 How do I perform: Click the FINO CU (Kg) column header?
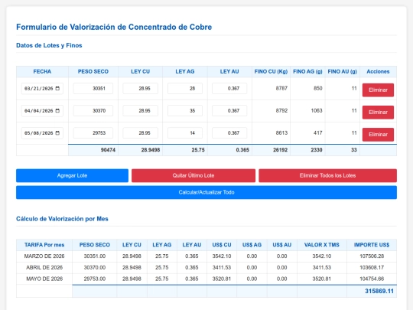(271, 72)
